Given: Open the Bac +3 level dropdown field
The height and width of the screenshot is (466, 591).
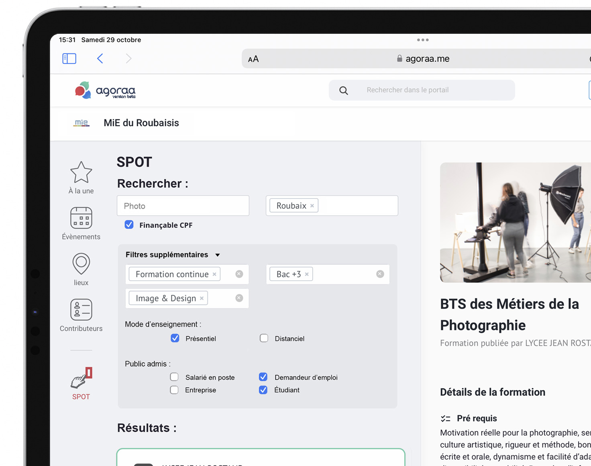Looking at the screenshot, I should coord(328,274).
